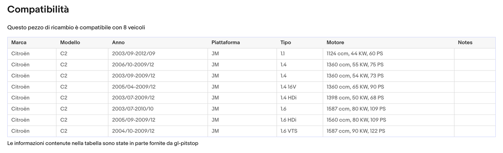Click the 1.6 HDi type cell
This screenshot has height=153, width=503.
point(289,120)
